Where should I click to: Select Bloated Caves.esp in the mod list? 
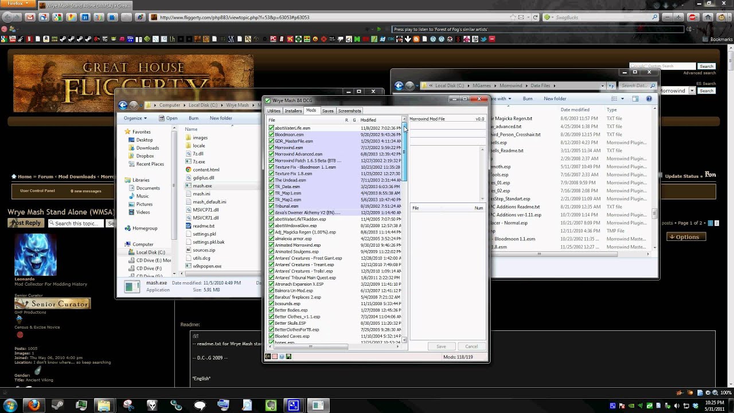click(292, 336)
